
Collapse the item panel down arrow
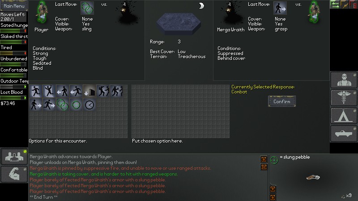(x=273, y=197)
